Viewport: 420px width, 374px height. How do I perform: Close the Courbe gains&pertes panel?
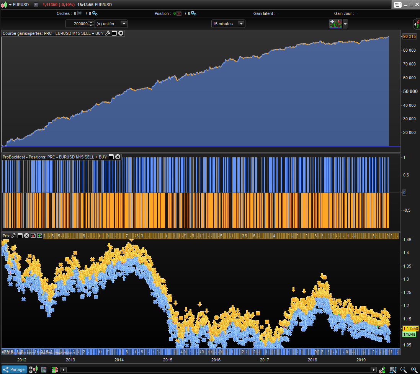[x=121, y=33]
